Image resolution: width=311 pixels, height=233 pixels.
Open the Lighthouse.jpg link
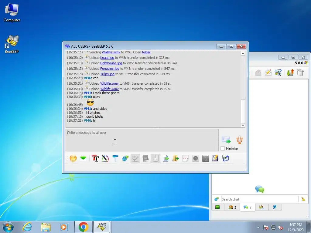pos(111,63)
